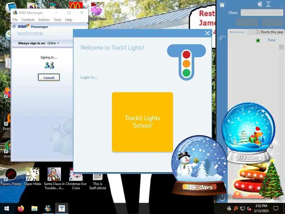The image size is (285, 214).
Task: Click the lock icon in Trackit sidebar
Action: (222, 4)
